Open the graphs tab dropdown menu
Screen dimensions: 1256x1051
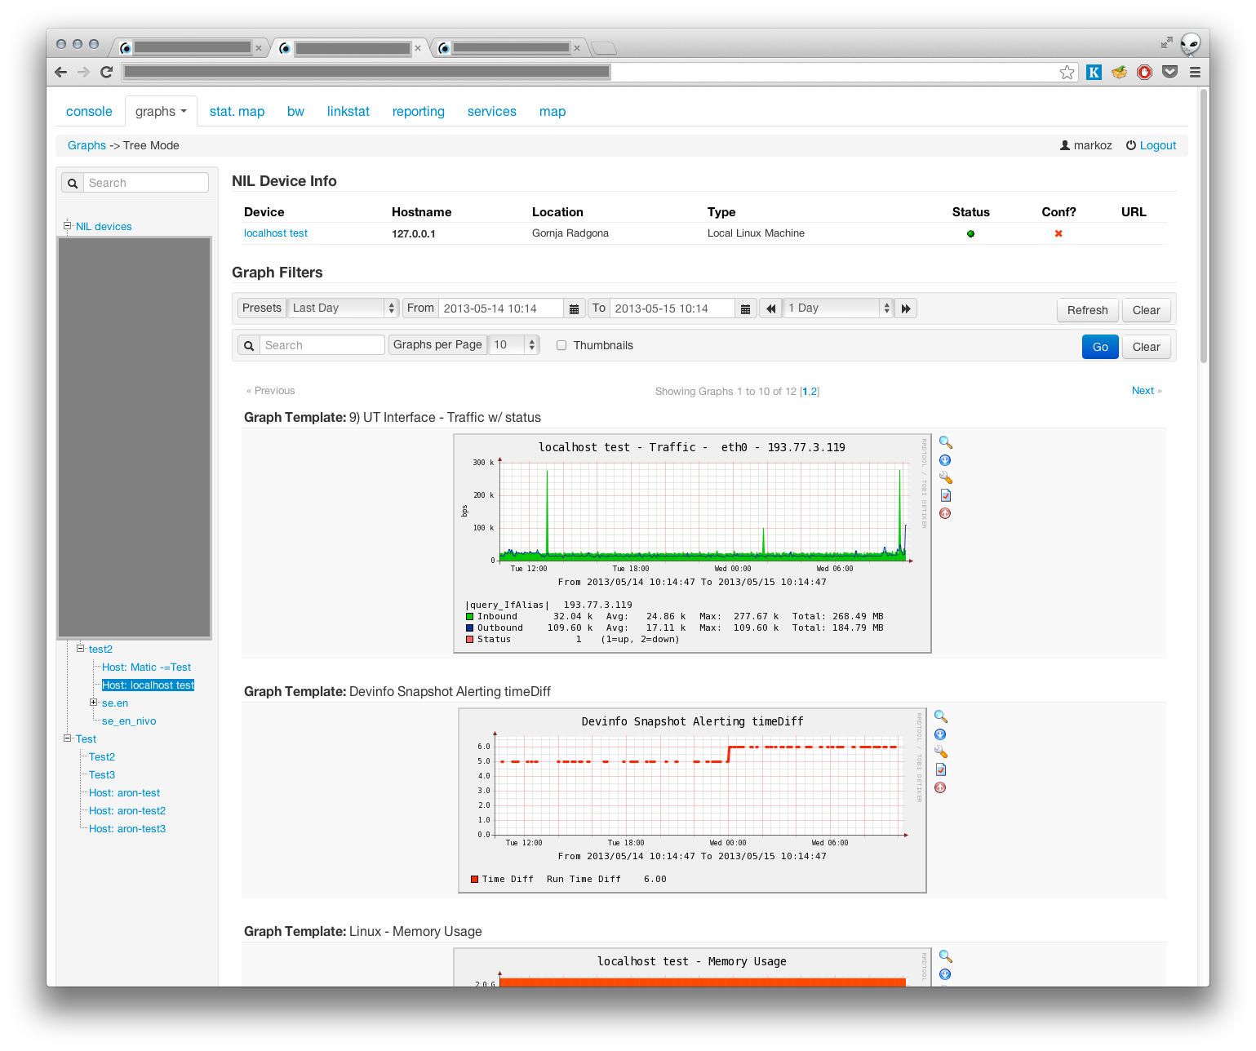point(161,111)
